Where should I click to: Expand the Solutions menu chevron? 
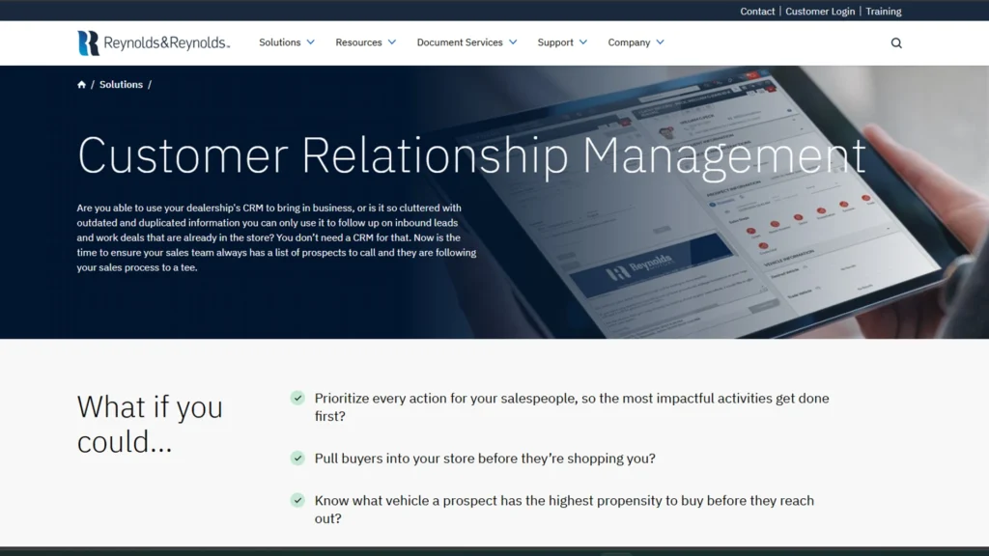[x=311, y=42]
